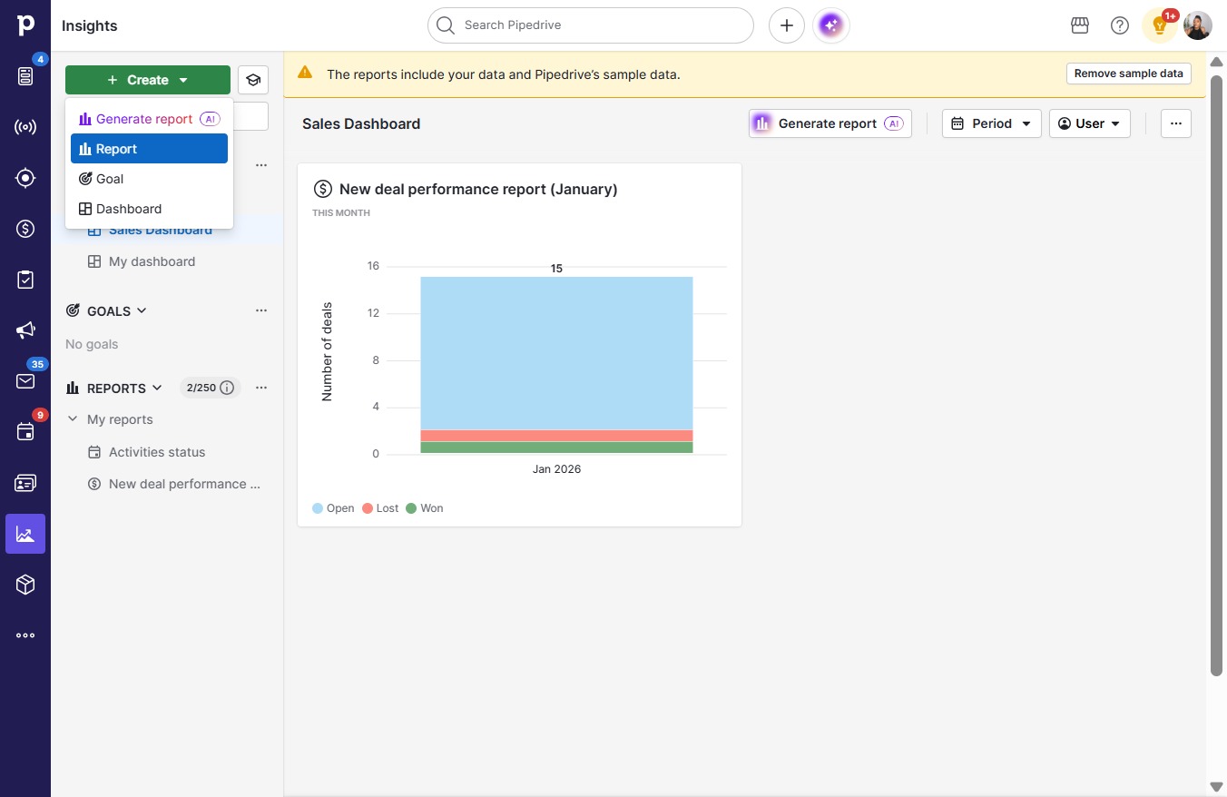Open the Period filter dropdown
This screenshot has height=797, width=1227.
pos(992,123)
